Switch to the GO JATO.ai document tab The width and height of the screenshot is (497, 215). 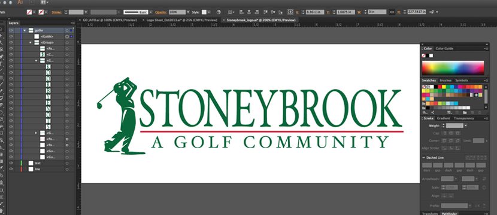(110, 20)
